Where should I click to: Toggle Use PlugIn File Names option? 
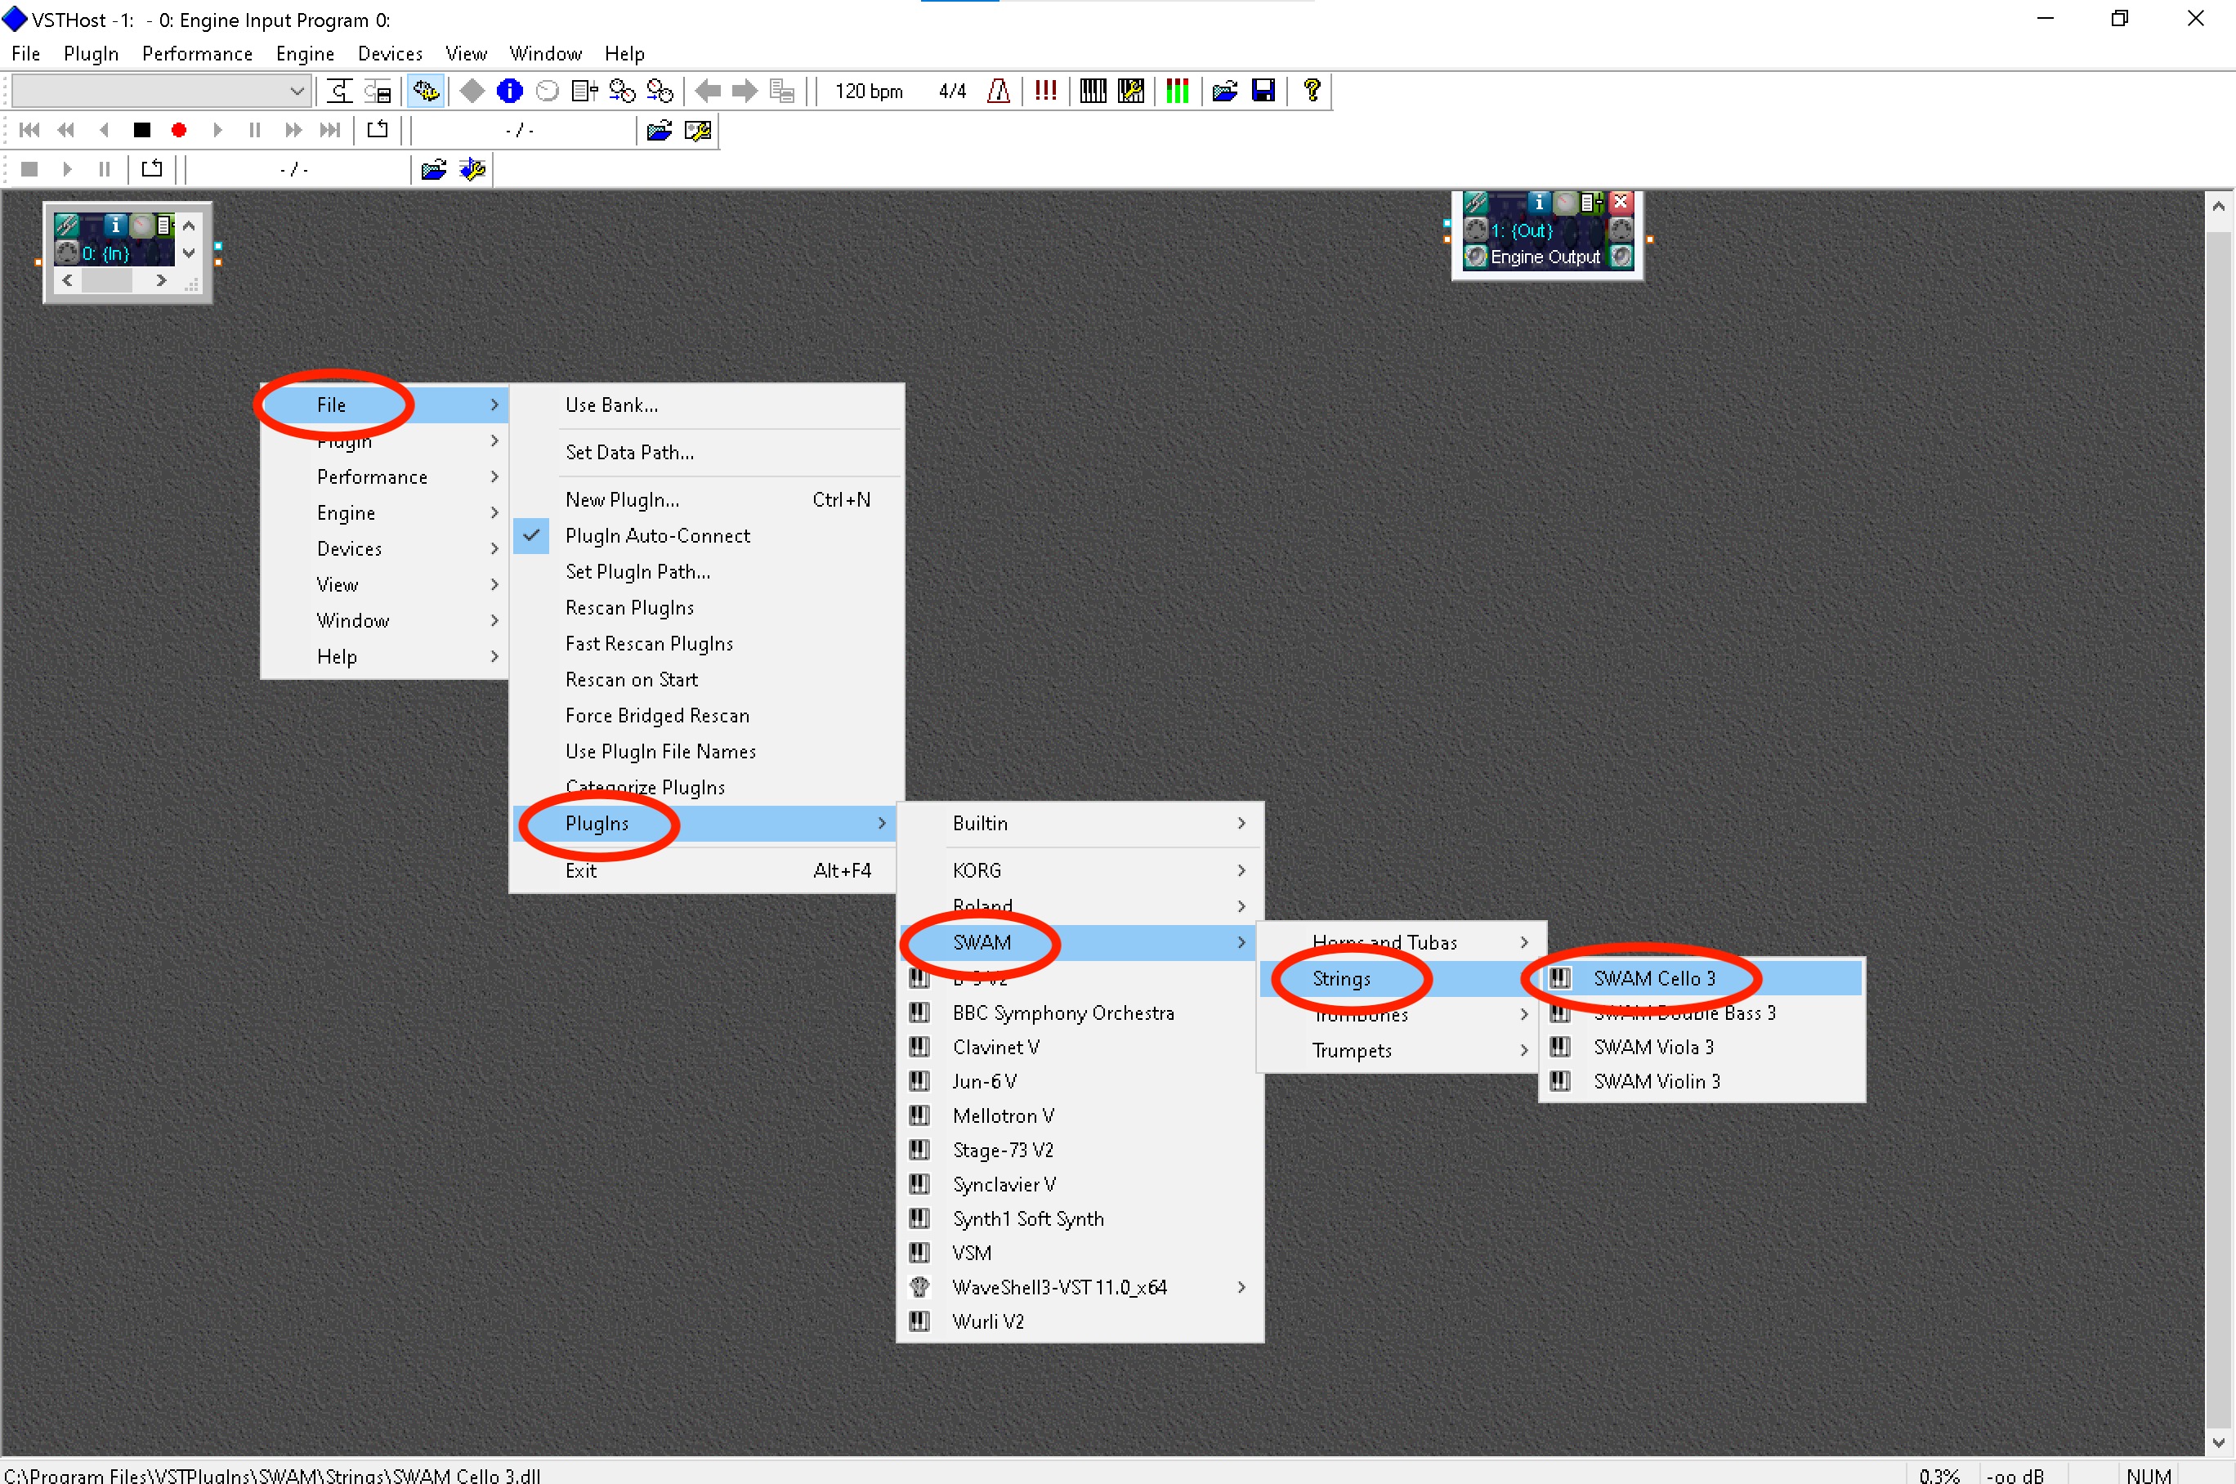[x=660, y=752]
